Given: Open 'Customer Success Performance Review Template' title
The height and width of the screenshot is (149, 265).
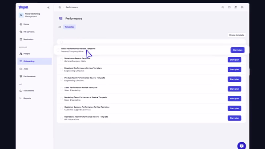Looking at the screenshot, I should coord(87,107).
